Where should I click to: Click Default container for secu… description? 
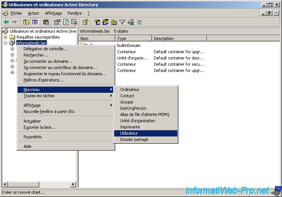pyautogui.click(x=179, y=64)
